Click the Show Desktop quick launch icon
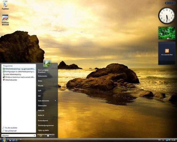Image resolution: width=177 pixels, height=142 pixels. (x=10, y=140)
